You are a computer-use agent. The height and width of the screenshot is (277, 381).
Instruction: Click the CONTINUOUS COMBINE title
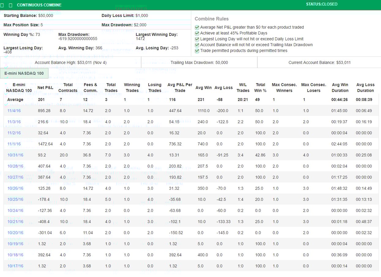click(39, 5)
